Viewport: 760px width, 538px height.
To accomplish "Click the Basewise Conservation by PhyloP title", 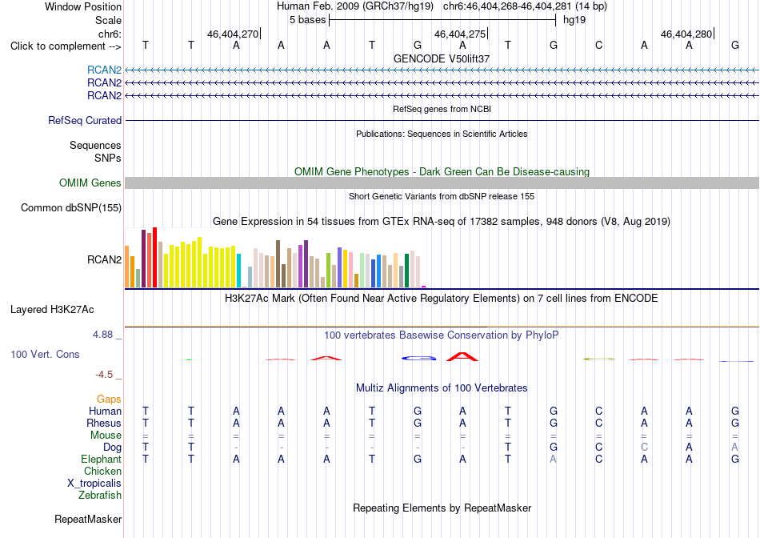I will click(x=442, y=335).
